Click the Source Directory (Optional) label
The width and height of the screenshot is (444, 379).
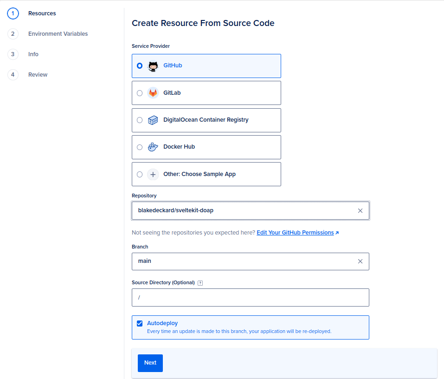tap(163, 282)
